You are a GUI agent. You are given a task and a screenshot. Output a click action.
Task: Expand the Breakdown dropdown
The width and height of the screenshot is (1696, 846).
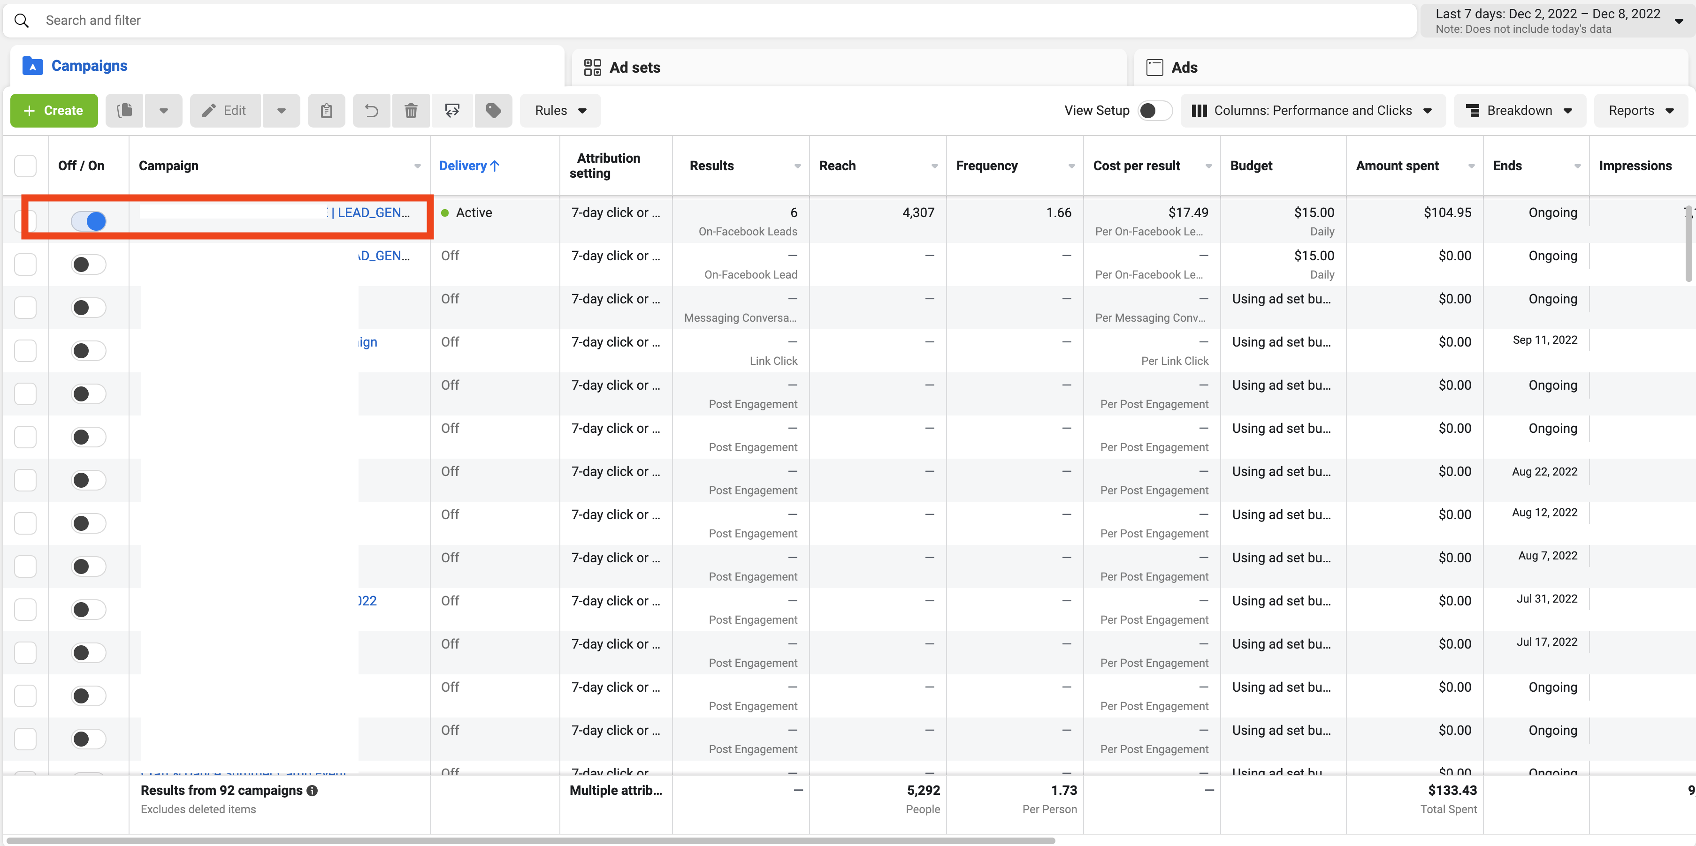pyautogui.click(x=1519, y=111)
